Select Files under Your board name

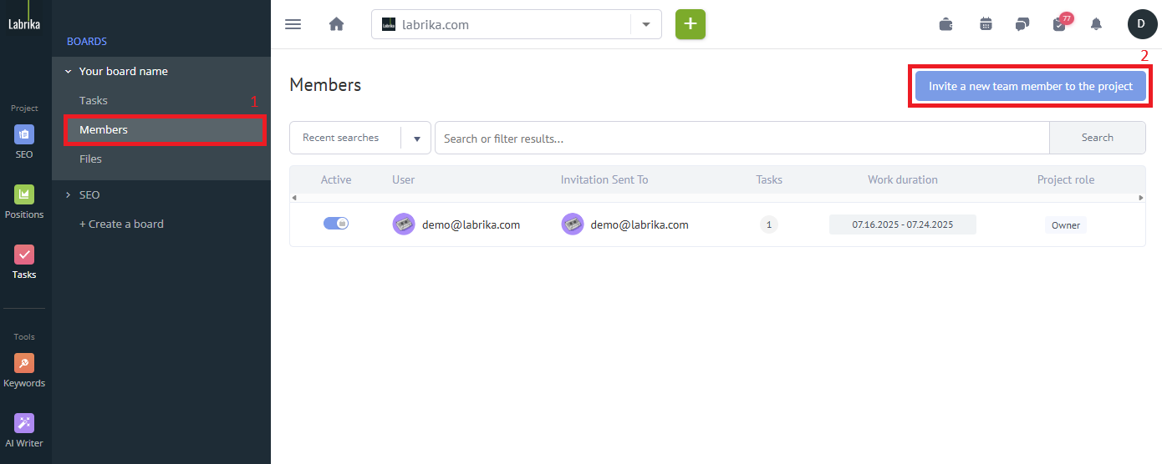(90, 159)
